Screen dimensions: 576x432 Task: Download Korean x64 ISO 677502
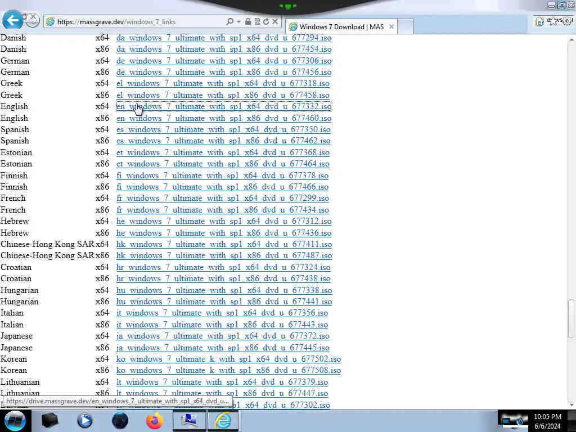(x=228, y=359)
